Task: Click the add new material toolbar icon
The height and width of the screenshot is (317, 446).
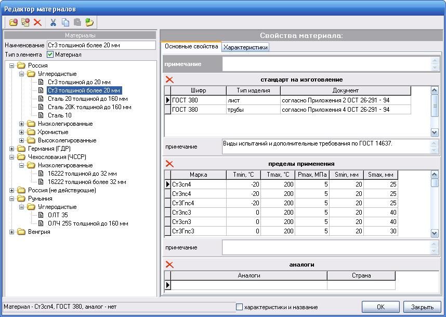Action: coord(25,22)
